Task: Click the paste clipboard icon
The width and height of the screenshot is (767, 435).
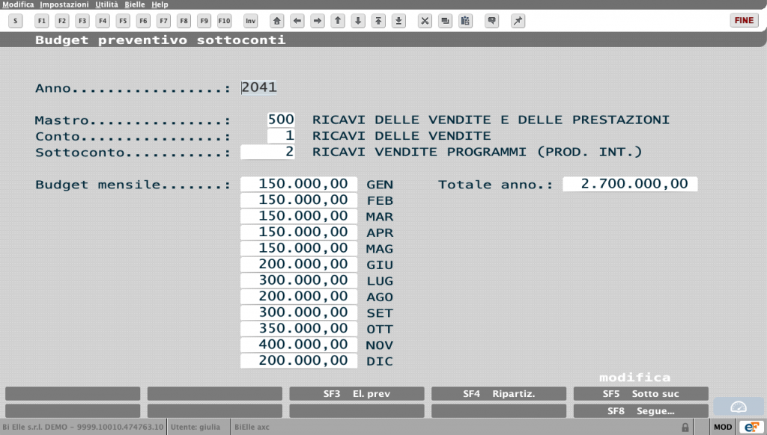Action: pyautogui.click(x=465, y=21)
